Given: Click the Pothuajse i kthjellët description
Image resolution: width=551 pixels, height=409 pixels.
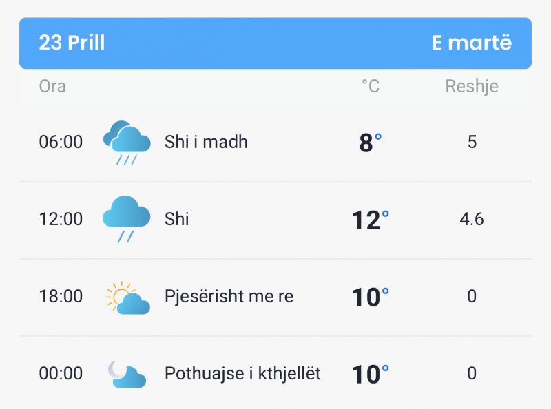Looking at the screenshot, I should point(242,374).
